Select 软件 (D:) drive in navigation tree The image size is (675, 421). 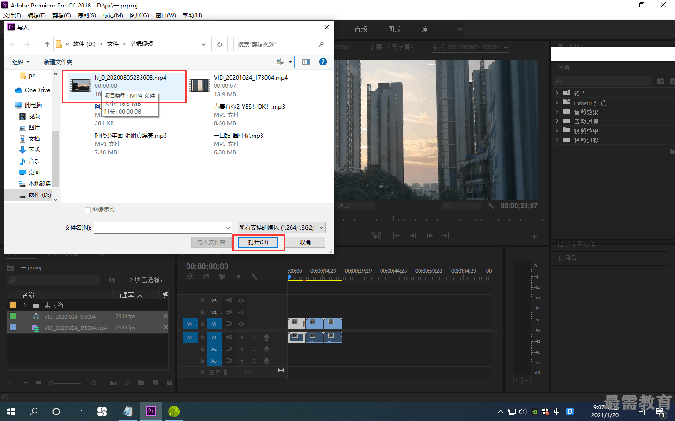[x=35, y=195]
